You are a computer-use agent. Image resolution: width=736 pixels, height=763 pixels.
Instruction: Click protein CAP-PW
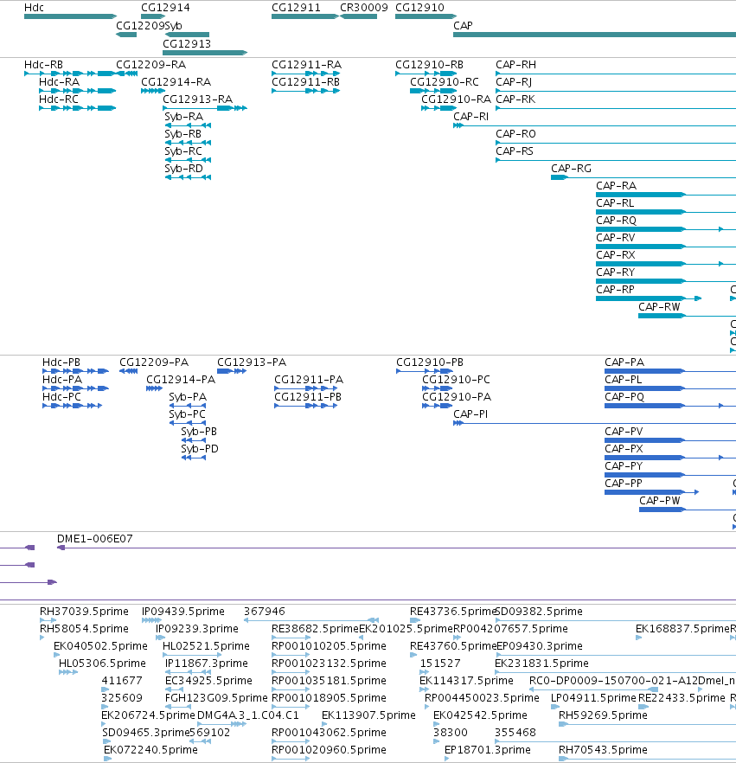[x=688, y=510]
